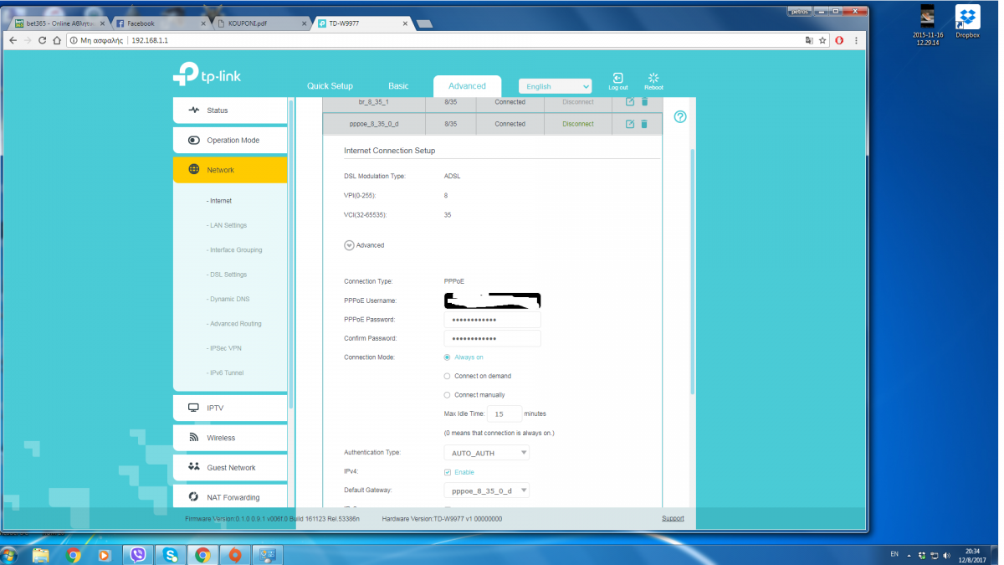The width and height of the screenshot is (1004, 565).
Task: Toggle the IPv4 Enable checkbox
Action: [x=447, y=472]
